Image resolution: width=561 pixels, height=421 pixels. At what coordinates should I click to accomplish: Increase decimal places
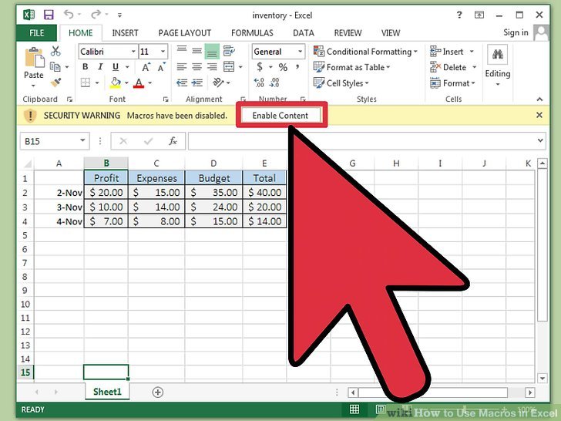[259, 83]
